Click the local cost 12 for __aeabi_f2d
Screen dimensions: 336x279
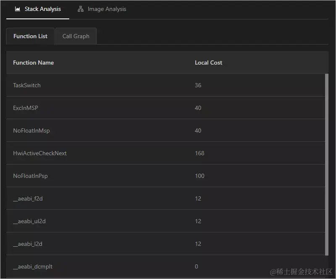[198, 199]
